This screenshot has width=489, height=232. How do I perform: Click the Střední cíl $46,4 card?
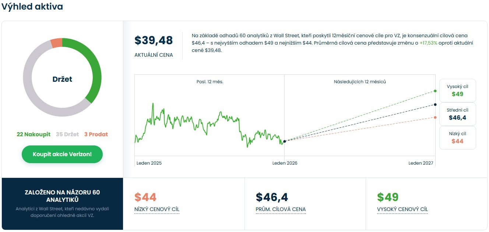tap(457, 114)
